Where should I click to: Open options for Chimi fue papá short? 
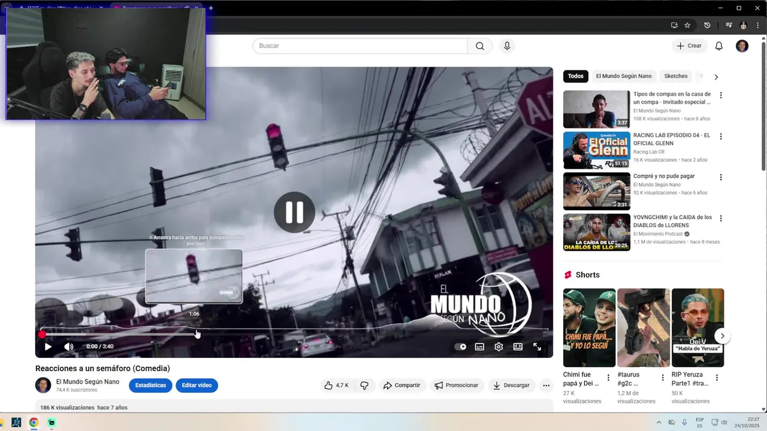608,378
